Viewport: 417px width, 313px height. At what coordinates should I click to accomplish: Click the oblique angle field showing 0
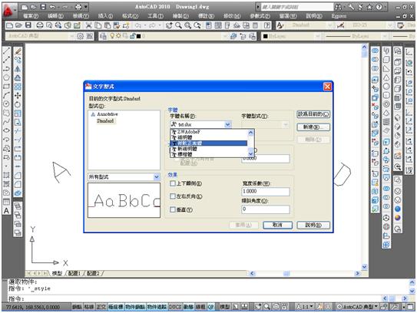click(x=266, y=209)
